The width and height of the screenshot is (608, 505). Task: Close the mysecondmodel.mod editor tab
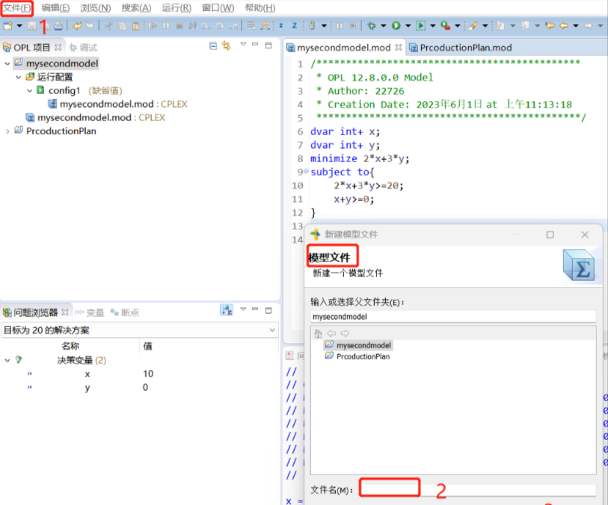point(398,47)
